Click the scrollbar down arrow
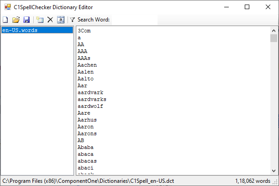Screen dimensions: 279x186 pos(274,170)
